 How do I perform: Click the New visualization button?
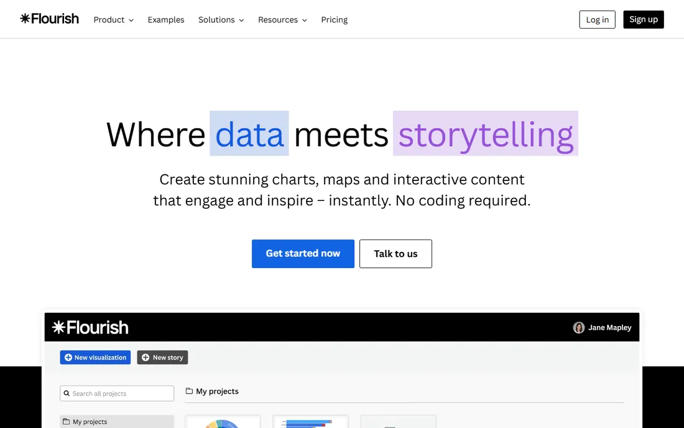click(x=95, y=357)
